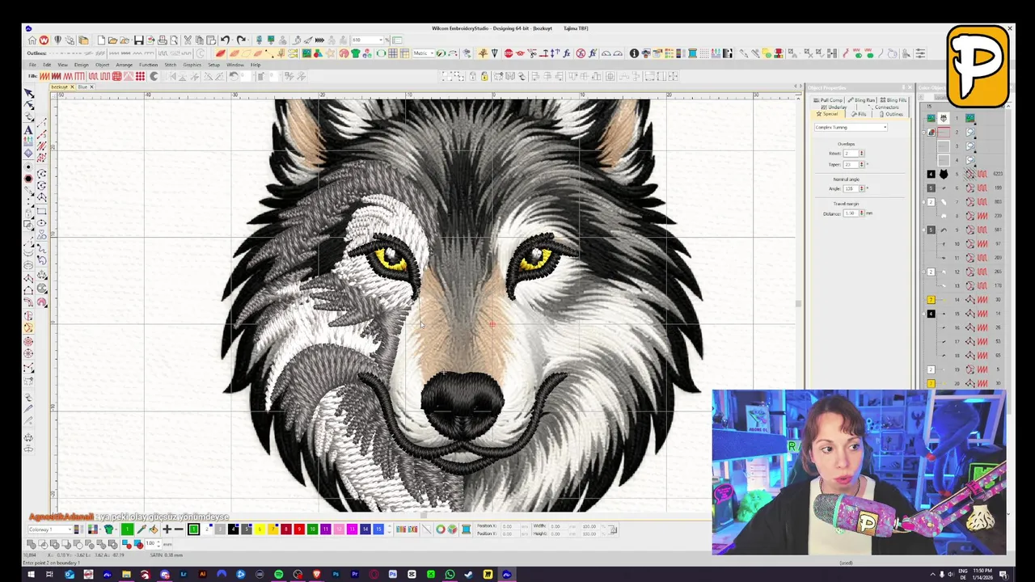Click the Print icon
This screenshot has width=1035, height=582.
click(163, 40)
